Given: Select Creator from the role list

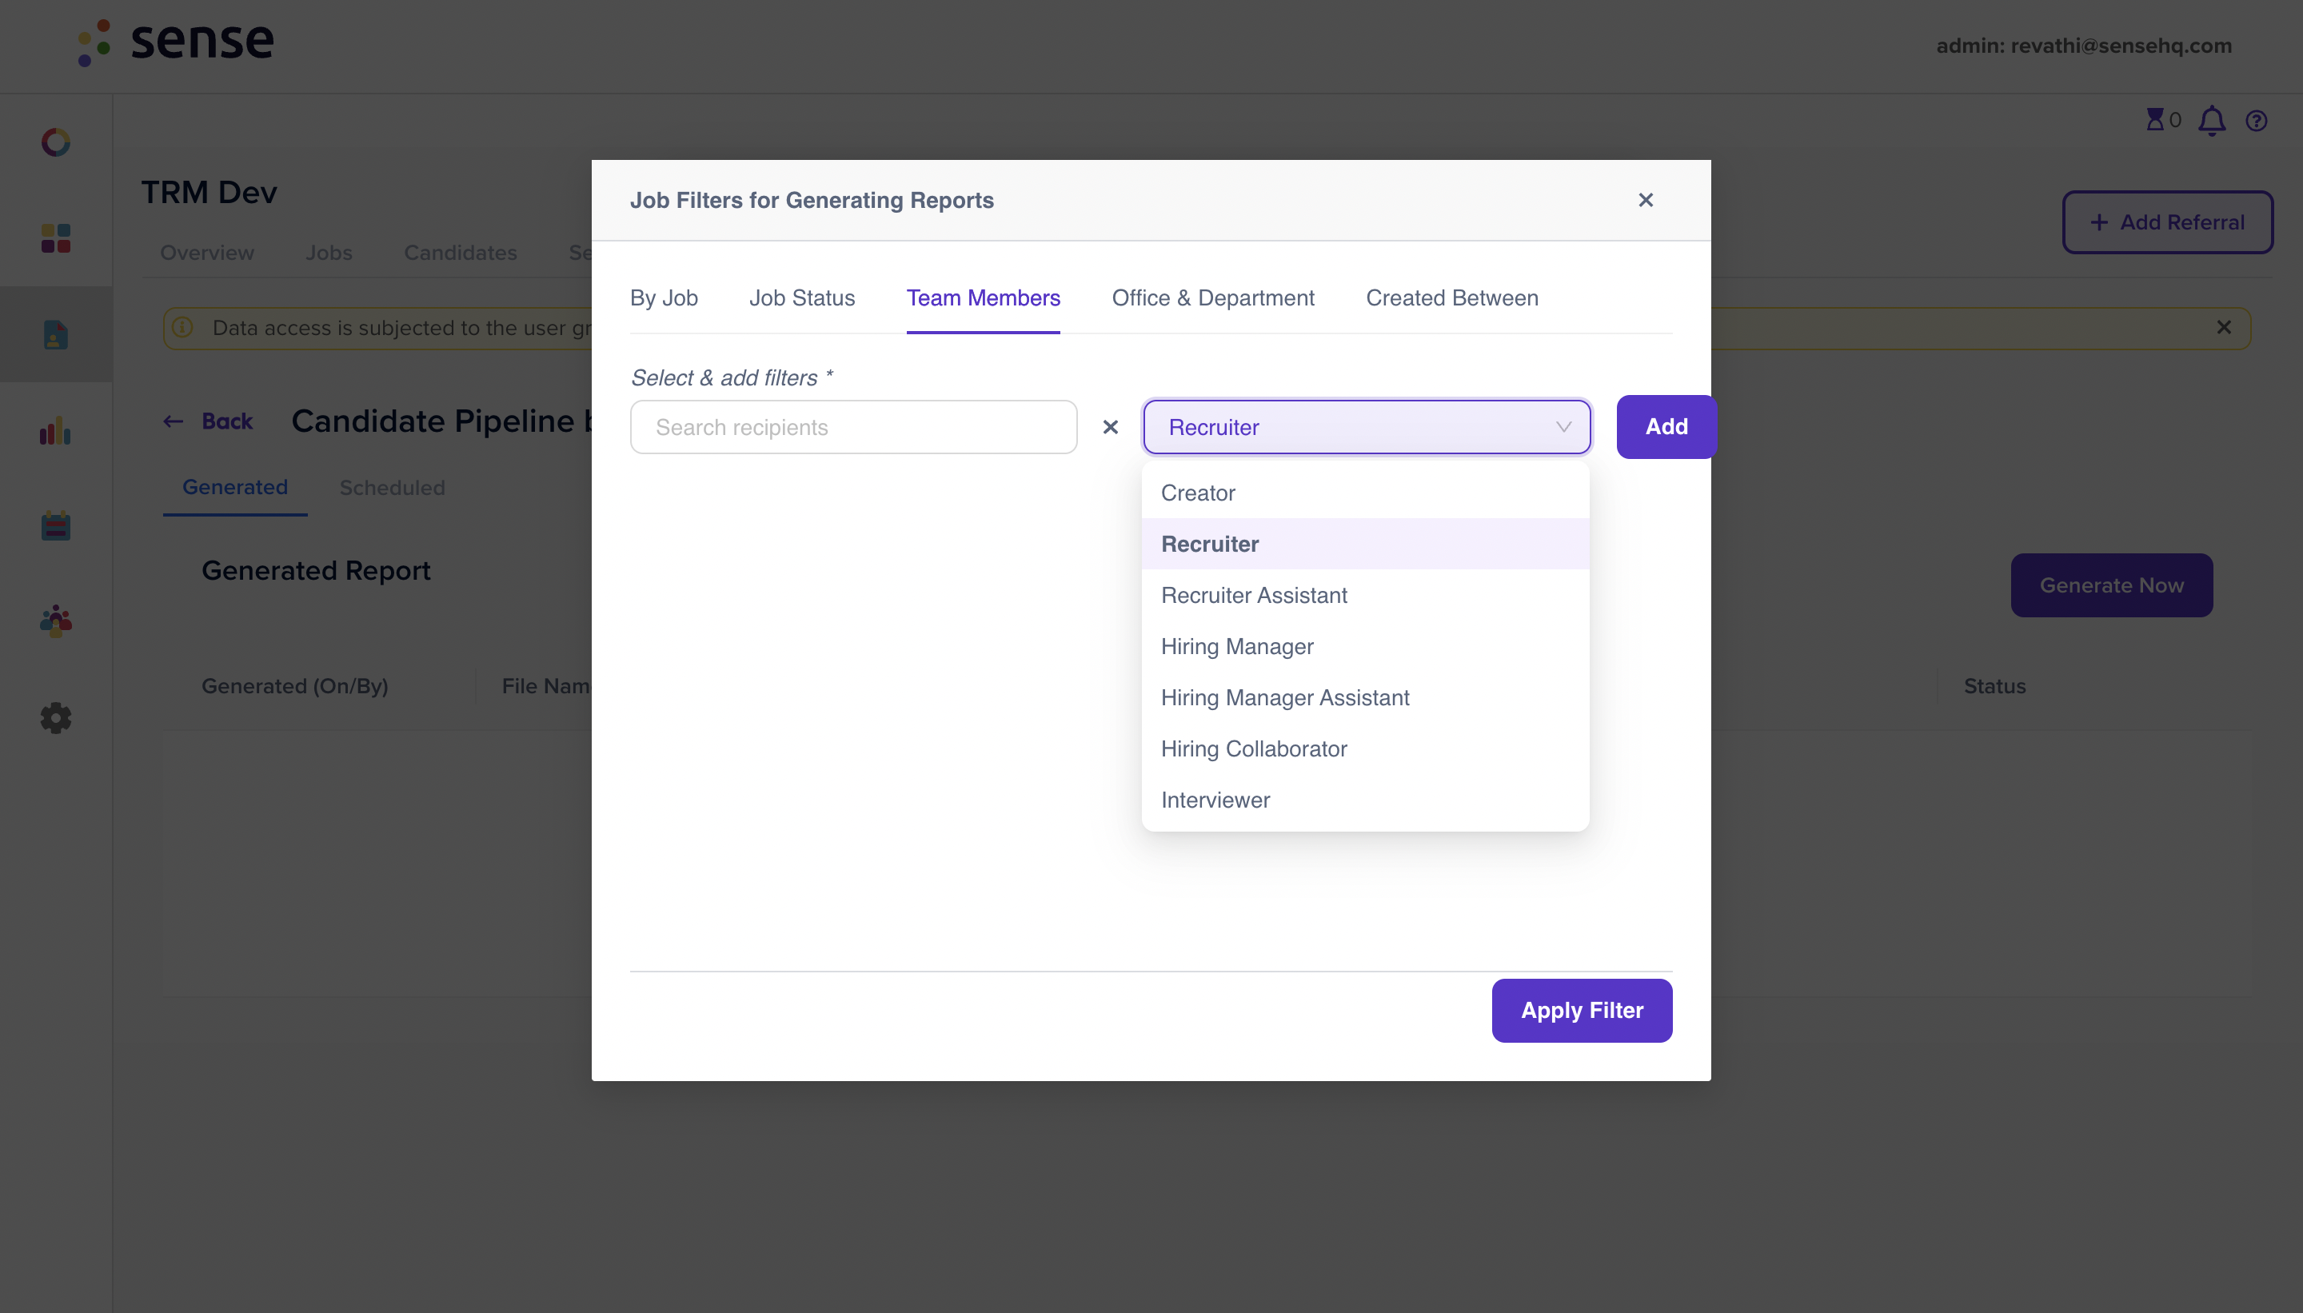Looking at the screenshot, I should pyautogui.click(x=1198, y=493).
